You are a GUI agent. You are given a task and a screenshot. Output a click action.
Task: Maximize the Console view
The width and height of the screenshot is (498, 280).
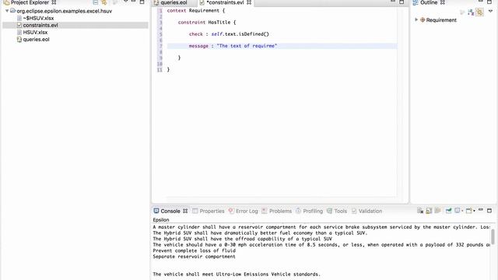[489, 211]
